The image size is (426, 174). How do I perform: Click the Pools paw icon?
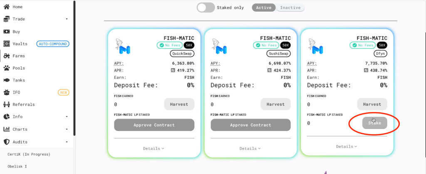[7, 68]
